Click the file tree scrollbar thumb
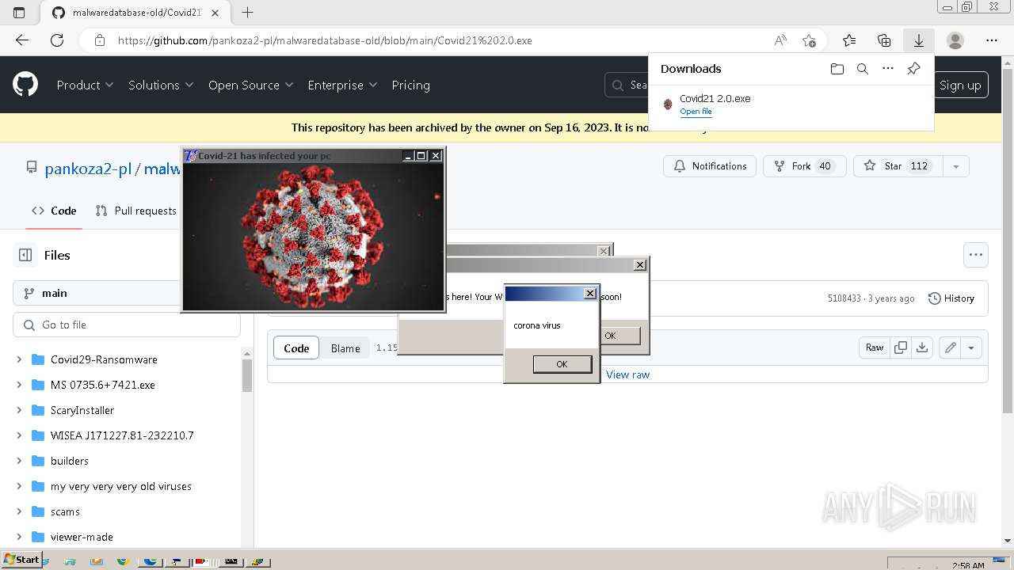Screen dimensions: 1014x570 click(247, 376)
